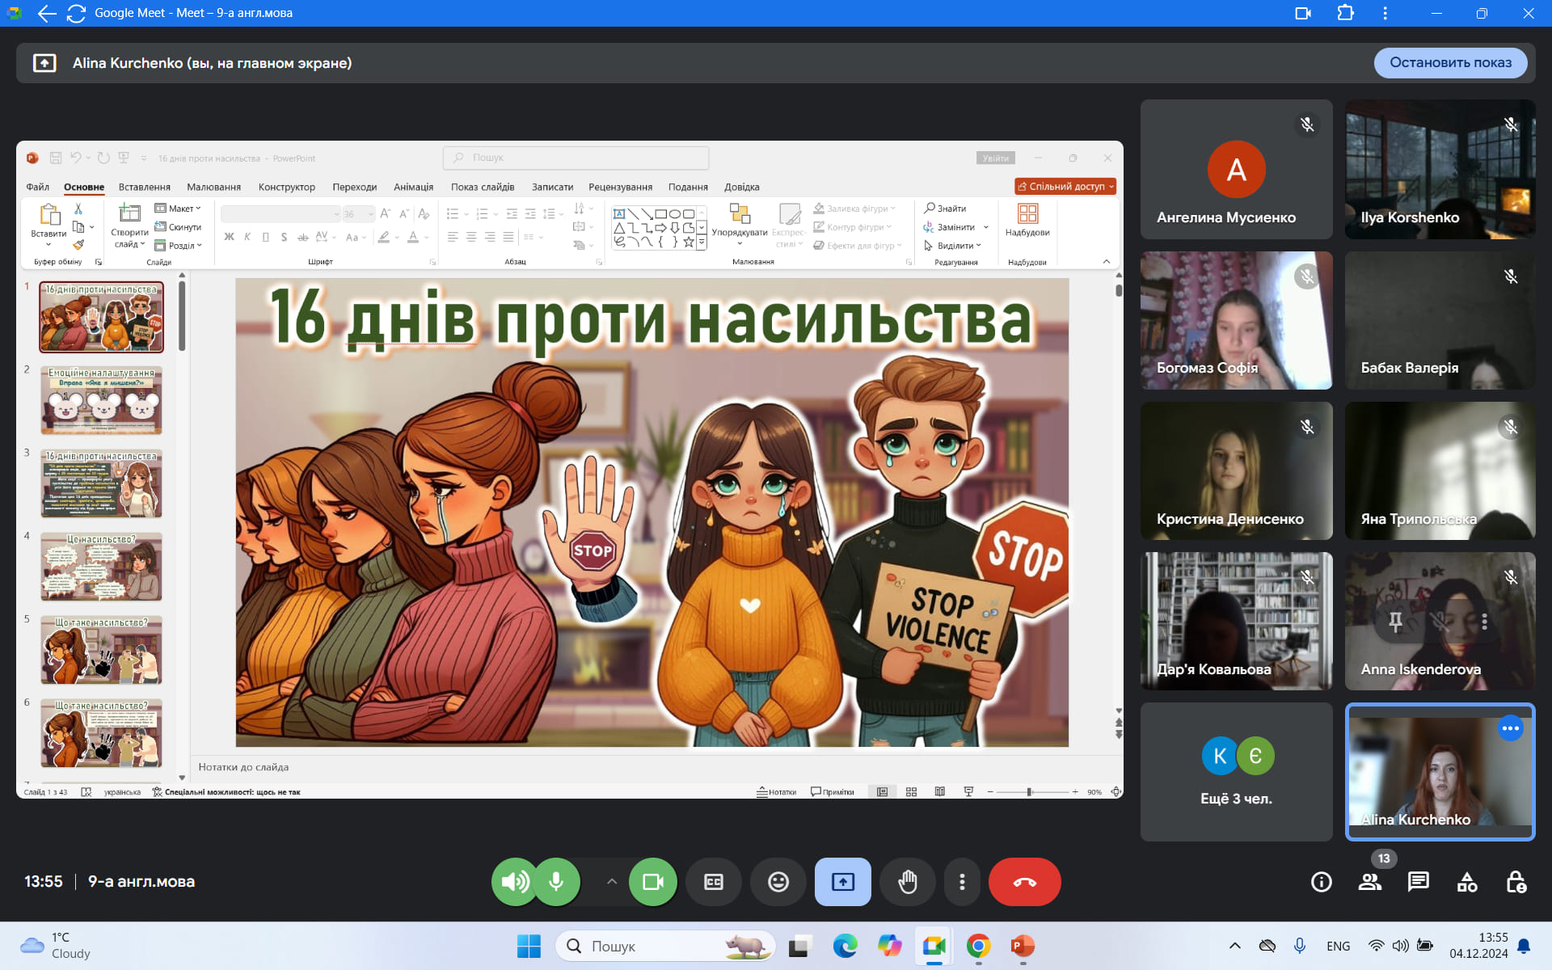
Task: Open the meeting chat panel
Action: coord(1419,882)
